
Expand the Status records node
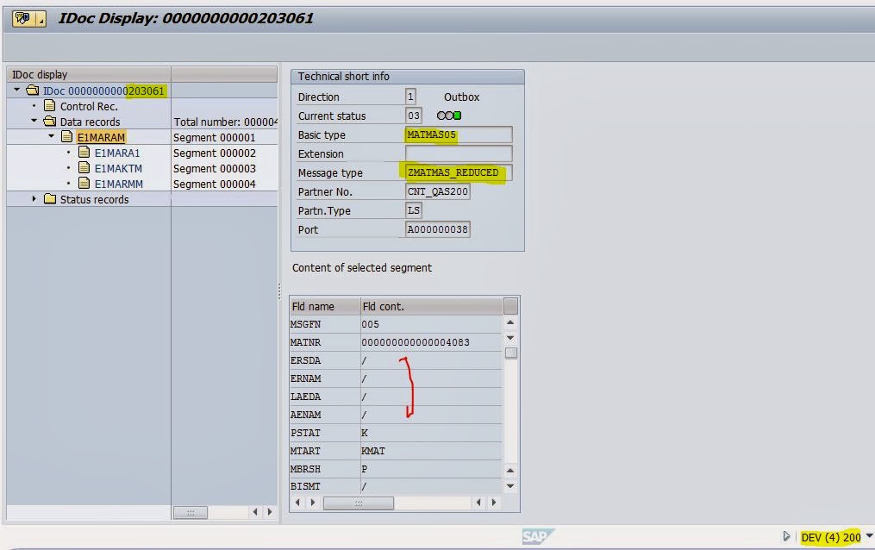(x=34, y=199)
